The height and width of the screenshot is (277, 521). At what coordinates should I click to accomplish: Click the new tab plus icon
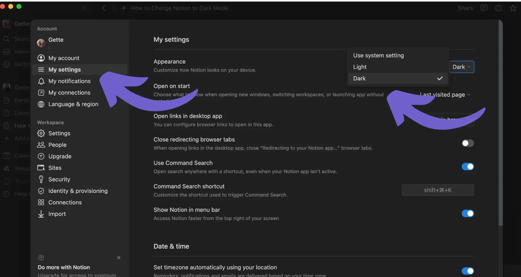123,8
